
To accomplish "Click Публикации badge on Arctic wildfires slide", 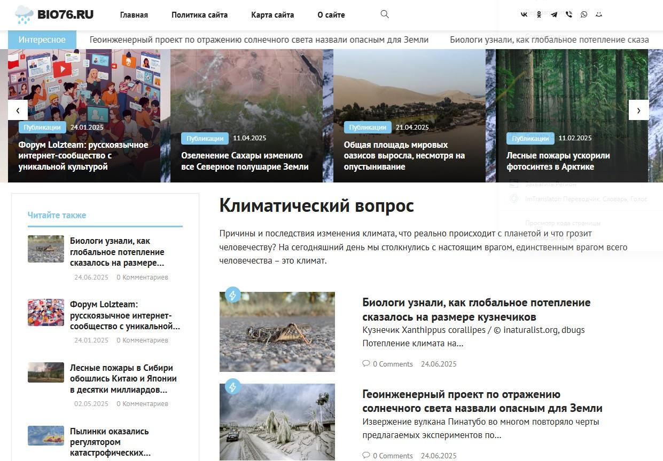I will click(530, 138).
